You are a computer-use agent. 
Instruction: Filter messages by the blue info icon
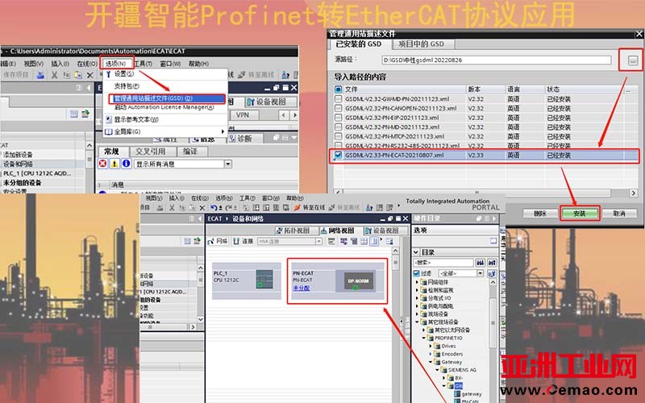[x=127, y=164]
